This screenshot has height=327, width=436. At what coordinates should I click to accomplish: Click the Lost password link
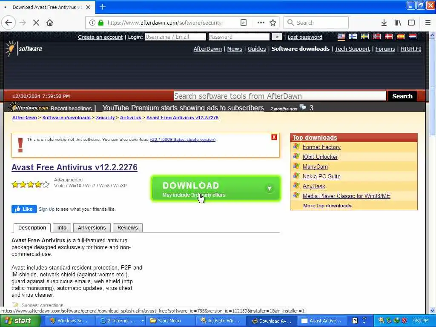click(305, 37)
